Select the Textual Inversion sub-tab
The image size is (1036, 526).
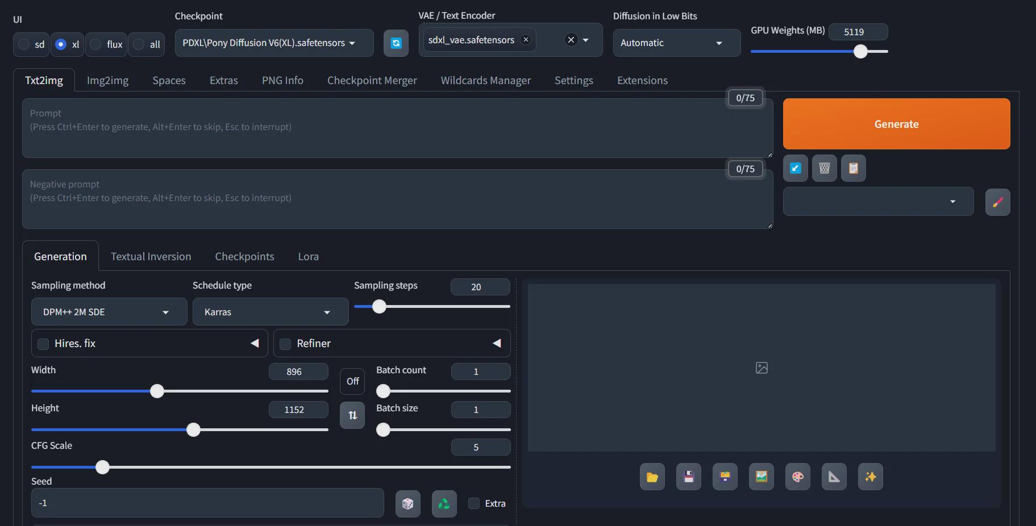coord(151,256)
